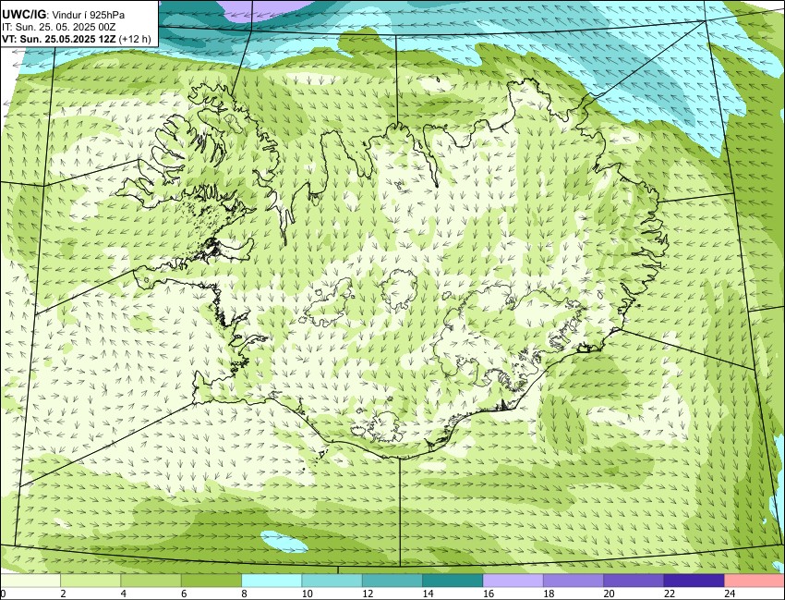Click the 'IT: Sun. 25. 05. 2025 00Z' line
This screenshot has width=785, height=600.
[58, 27]
